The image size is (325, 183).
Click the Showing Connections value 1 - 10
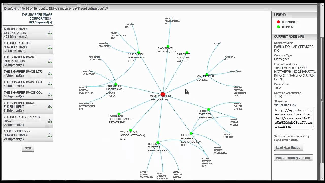[x=279, y=97]
